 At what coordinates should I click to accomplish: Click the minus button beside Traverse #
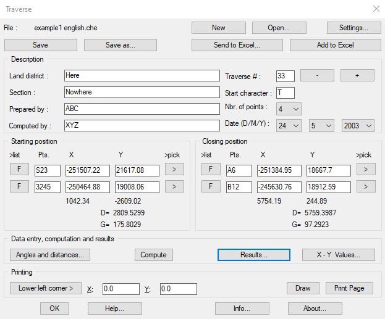click(317, 75)
